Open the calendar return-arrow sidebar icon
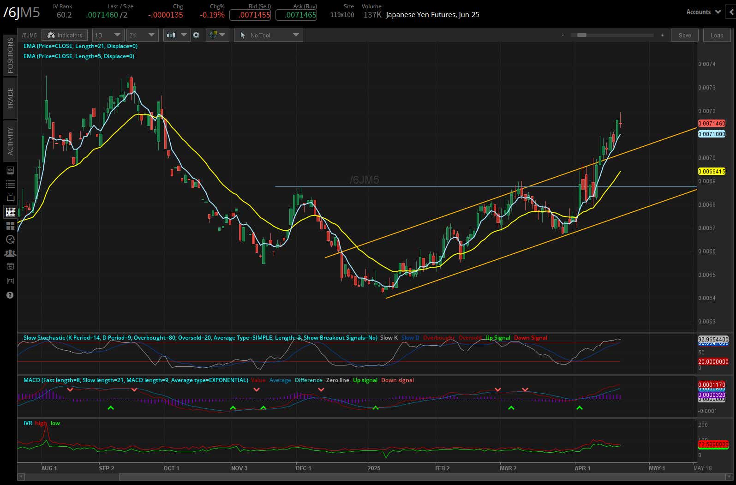The height and width of the screenshot is (485, 736). point(10,266)
